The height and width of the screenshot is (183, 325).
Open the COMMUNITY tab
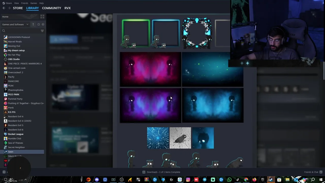[52, 8]
